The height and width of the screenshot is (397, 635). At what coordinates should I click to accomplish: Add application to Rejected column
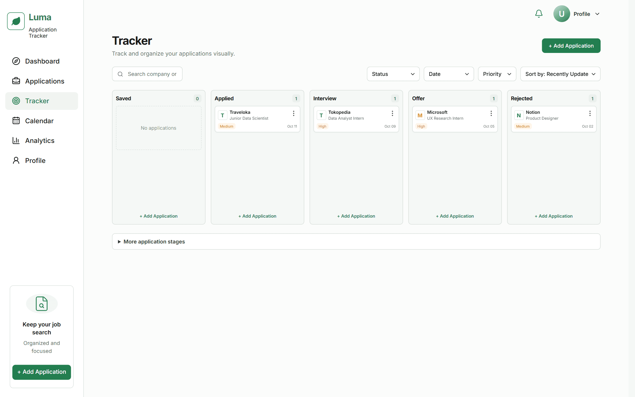[x=554, y=216]
